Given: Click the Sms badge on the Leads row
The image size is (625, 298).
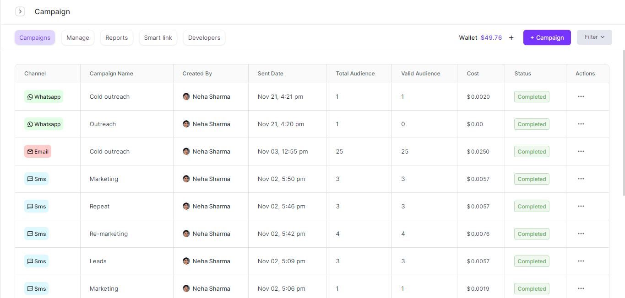Looking at the screenshot, I should click(36, 261).
